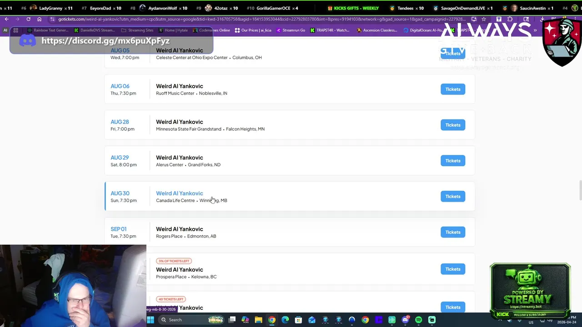Get Tickets for Aug 29 Grand Forks show
582x327 pixels.
point(453,161)
